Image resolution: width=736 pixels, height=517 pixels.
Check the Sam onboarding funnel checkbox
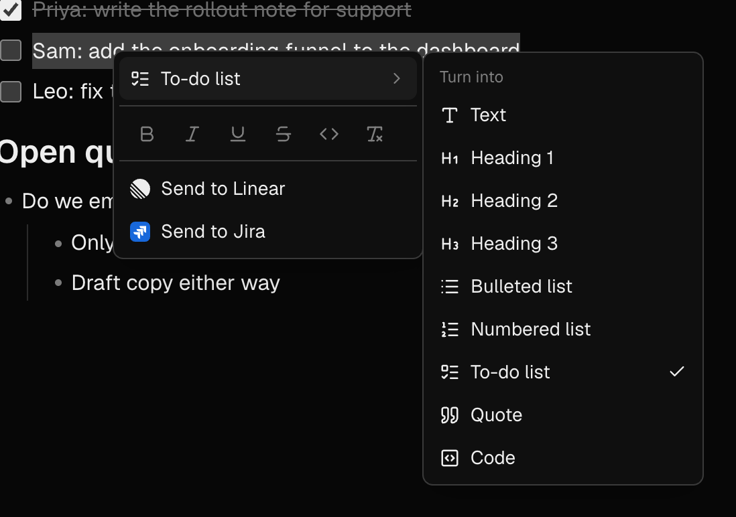click(x=11, y=51)
